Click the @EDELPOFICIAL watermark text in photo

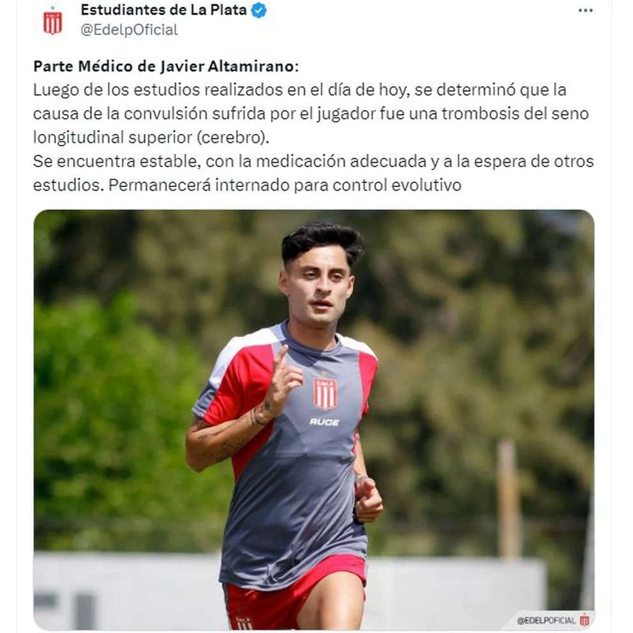coord(547,620)
